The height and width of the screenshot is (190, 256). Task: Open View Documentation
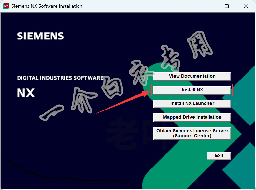tap(192, 76)
